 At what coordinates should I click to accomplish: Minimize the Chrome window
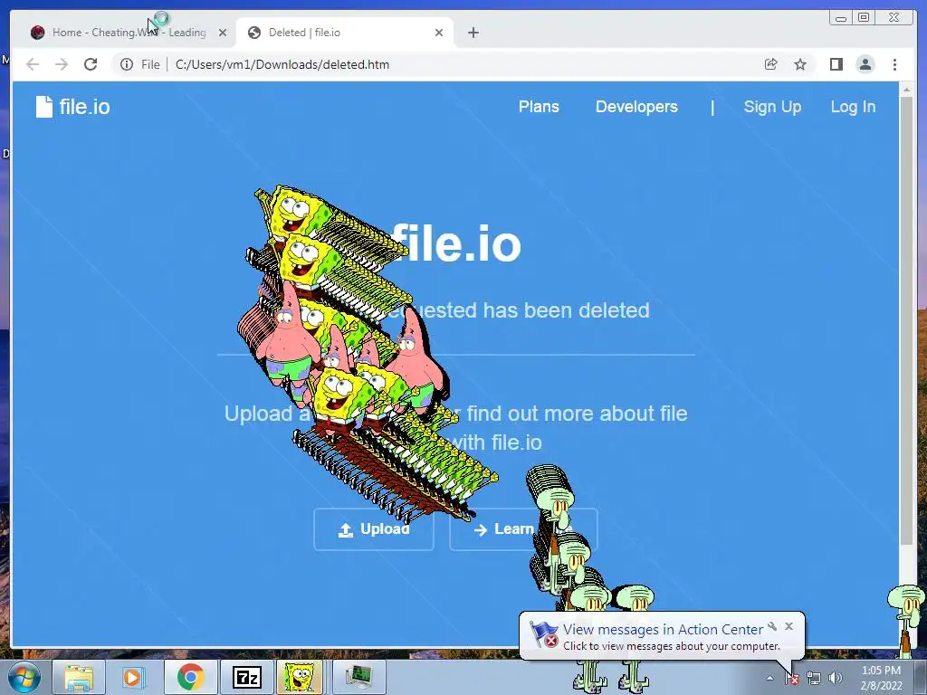841,18
